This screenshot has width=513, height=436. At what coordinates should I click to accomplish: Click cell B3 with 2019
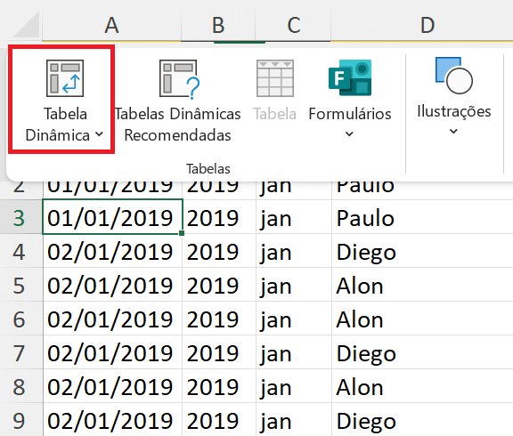click(x=219, y=218)
